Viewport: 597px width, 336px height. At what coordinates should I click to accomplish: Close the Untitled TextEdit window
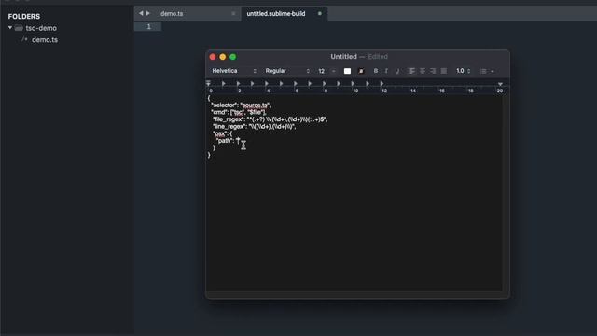tap(213, 57)
